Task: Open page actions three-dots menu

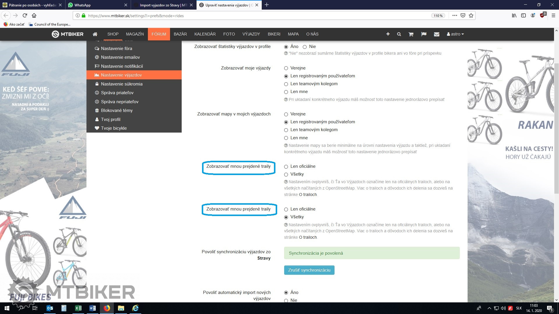Action: click(454, 16)
